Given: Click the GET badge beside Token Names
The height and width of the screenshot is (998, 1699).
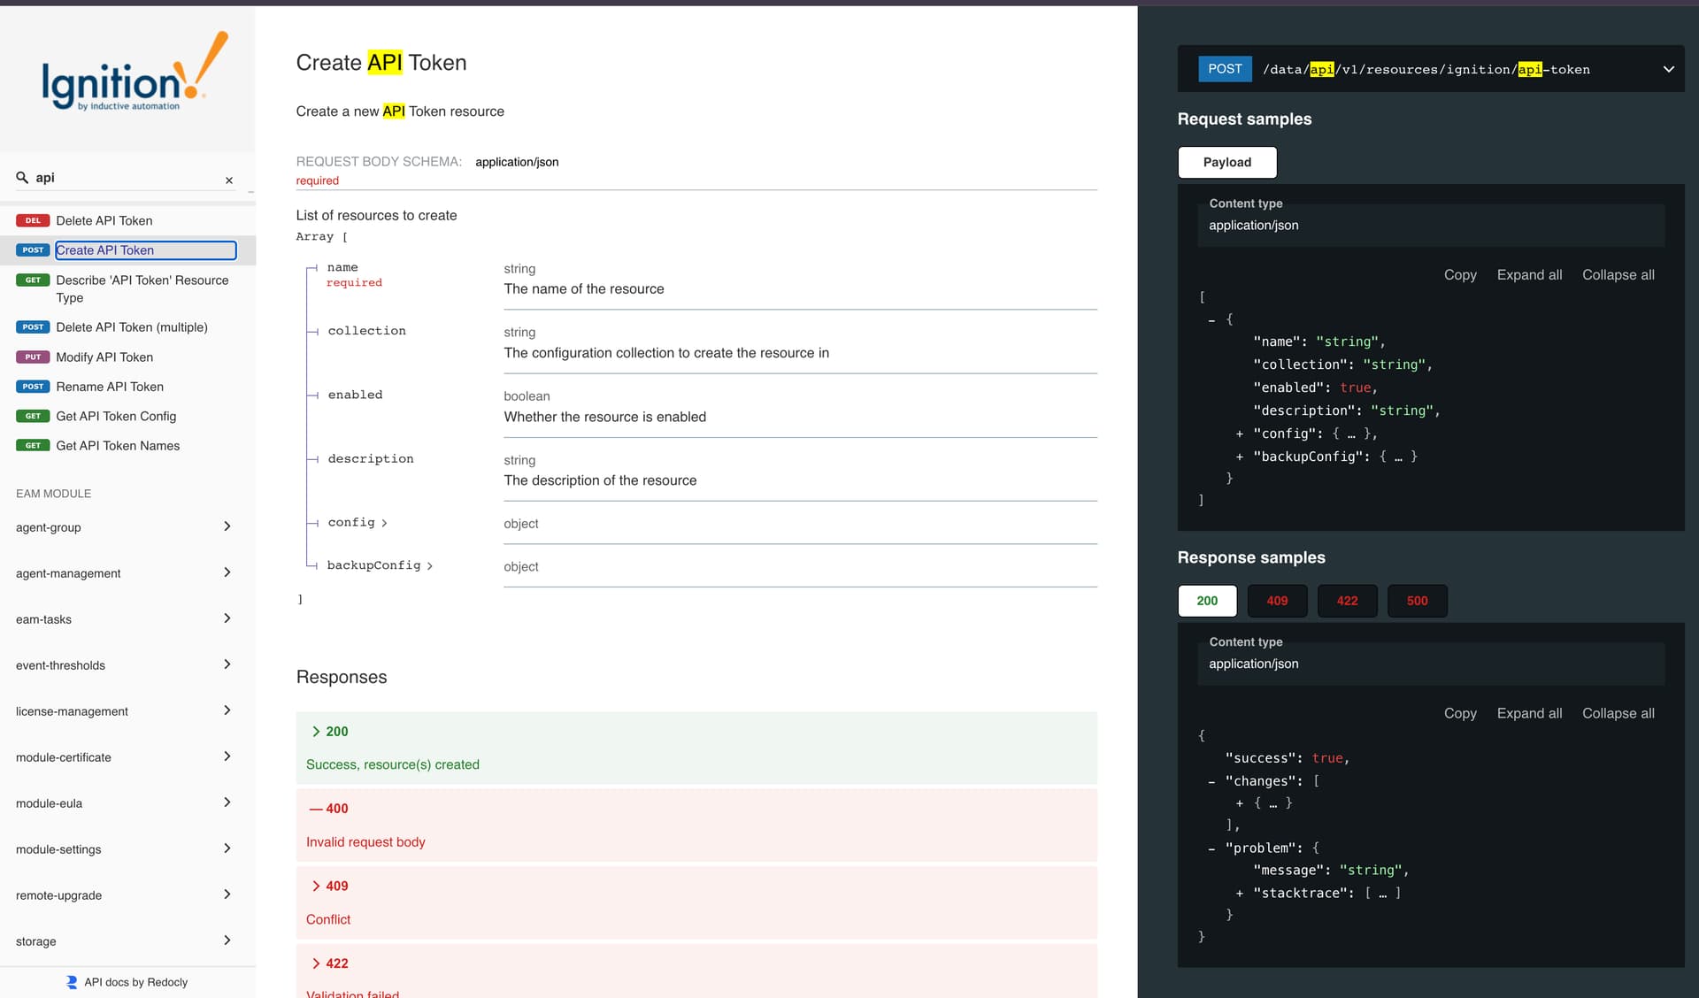Looking at the screenshot, I should point(33,446).
